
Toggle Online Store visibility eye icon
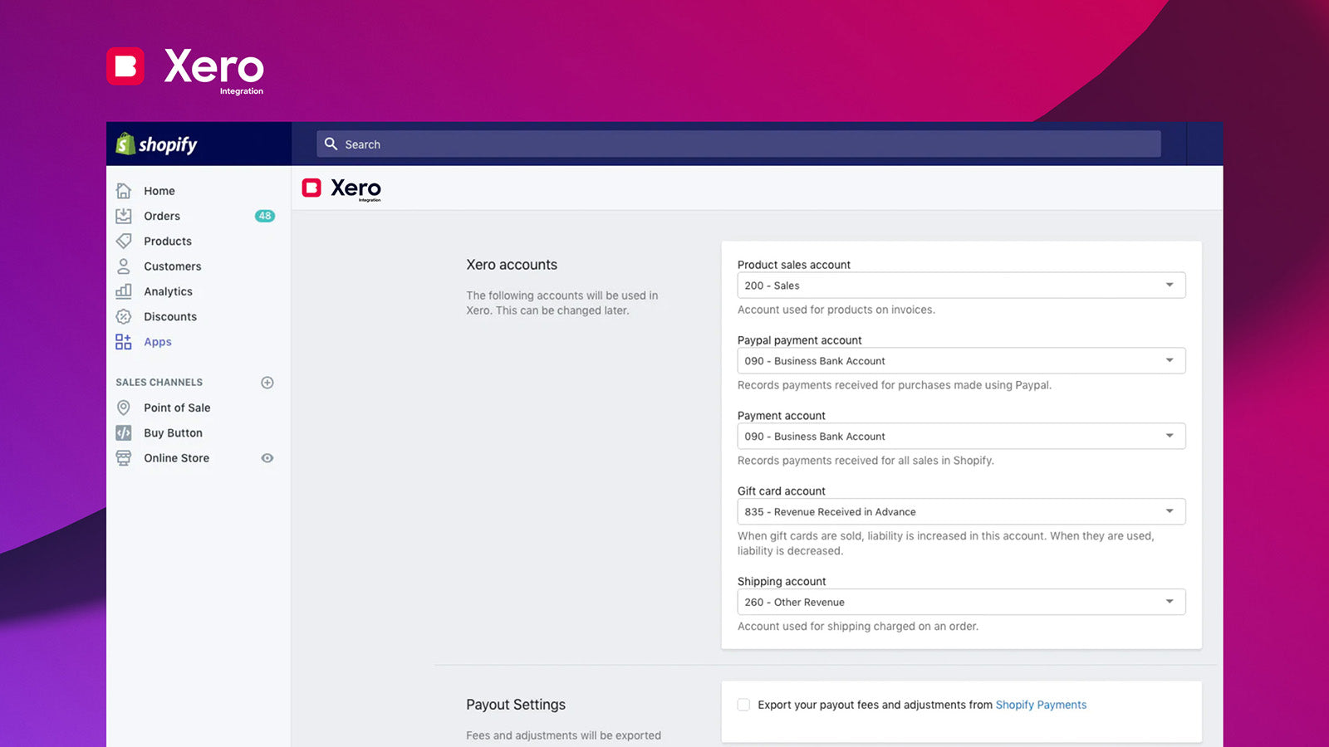point(267,457)
